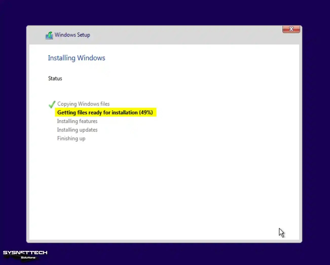
Task: Collapse the Installing Windows section
Action: point(76,58)
